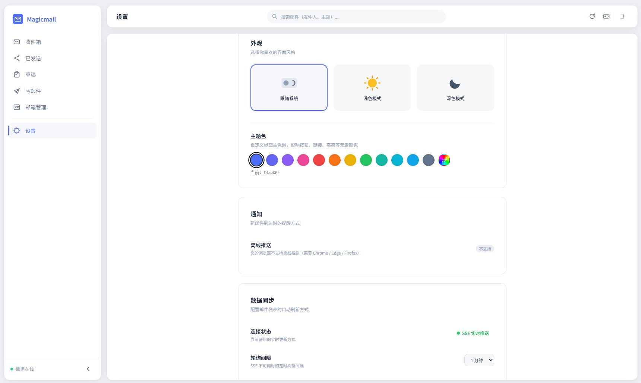Open the custom rainbow color picker
The height and width of the screenshot is (383, 641).
click(444, 160)
